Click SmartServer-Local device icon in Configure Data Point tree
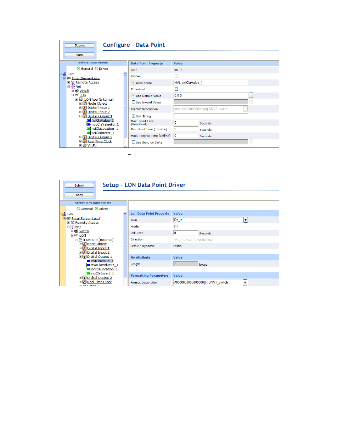The image size is (338, 438). [x=69, y=78]
